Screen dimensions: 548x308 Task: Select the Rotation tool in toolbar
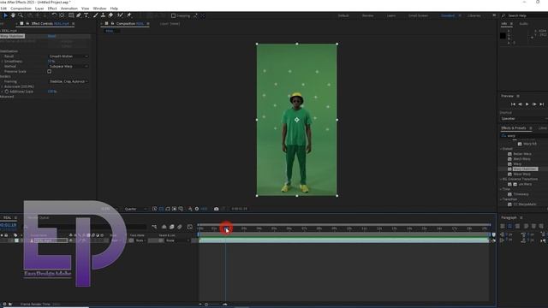54,15
